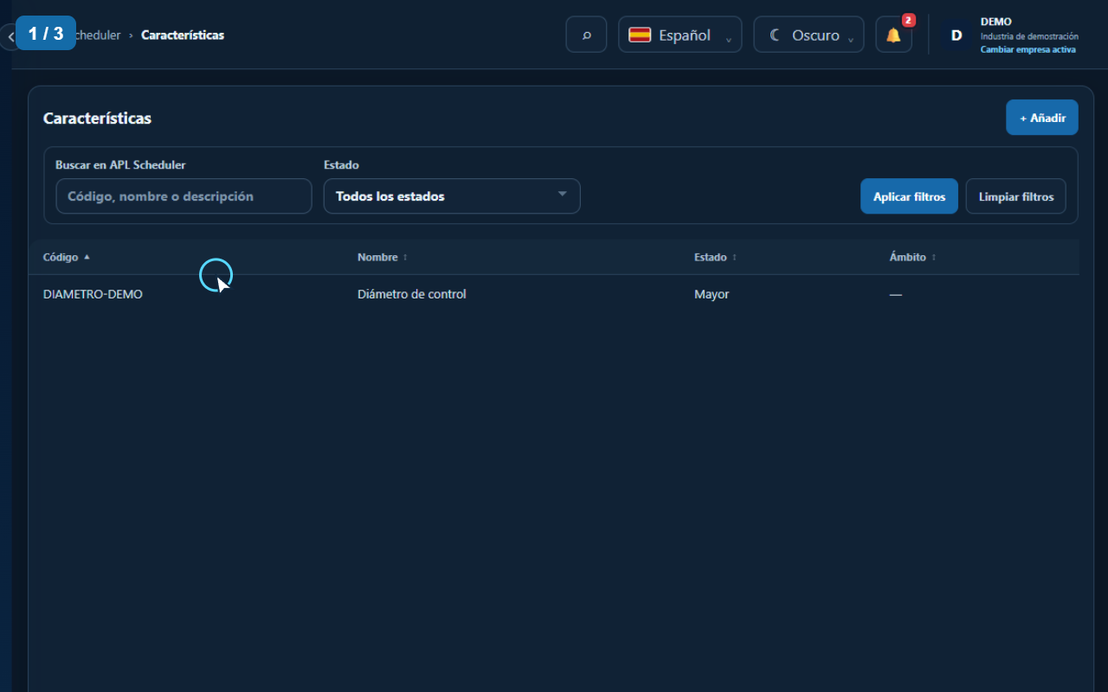Click the DEMO company avatar

[x=957, y=35]
